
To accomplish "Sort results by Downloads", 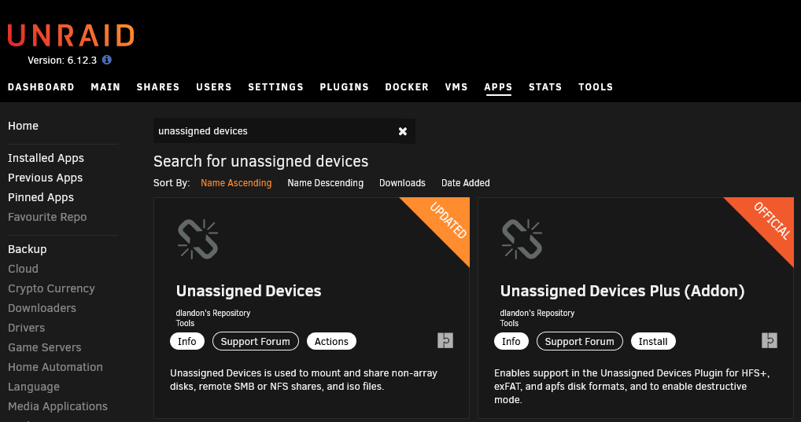I will click(x=402, y=182).
